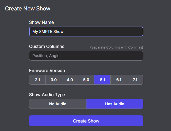The width and height of the screenshot is (171, 131).
Task: Set firmware version to 5.0
Action: click(x=86, y=80)
